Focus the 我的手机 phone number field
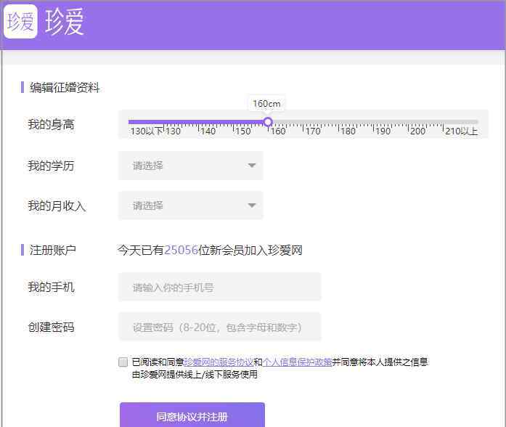Screen dimensions: 506x427 pyautogui.click(x=220, y=287)
